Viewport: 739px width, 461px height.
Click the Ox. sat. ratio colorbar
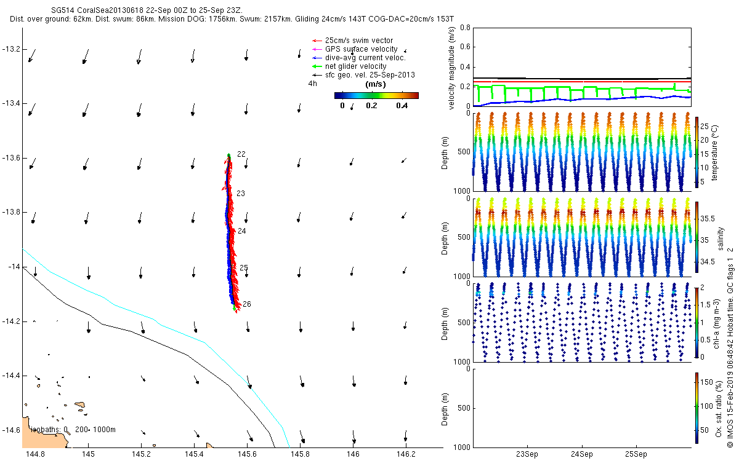(697, 408)
